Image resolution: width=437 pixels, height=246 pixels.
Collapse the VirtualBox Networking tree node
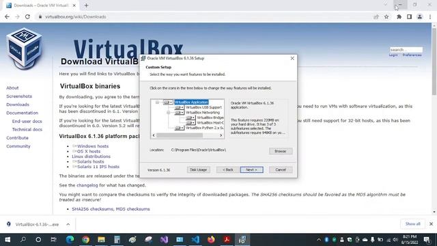click(x=169, y=112)
